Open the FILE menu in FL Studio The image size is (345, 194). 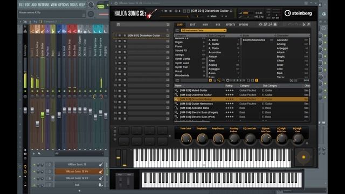pos(21,5)
